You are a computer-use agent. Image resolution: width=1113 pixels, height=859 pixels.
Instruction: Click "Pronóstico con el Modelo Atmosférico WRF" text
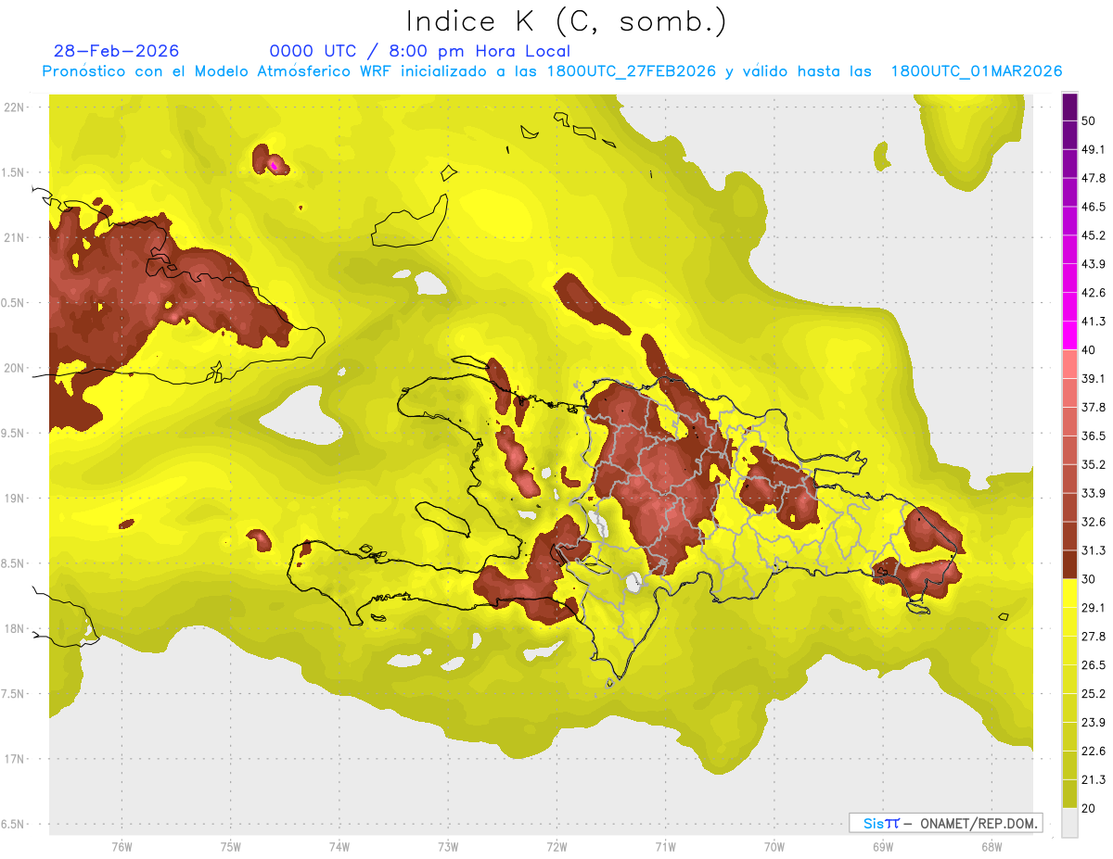[x=216, y=71]
